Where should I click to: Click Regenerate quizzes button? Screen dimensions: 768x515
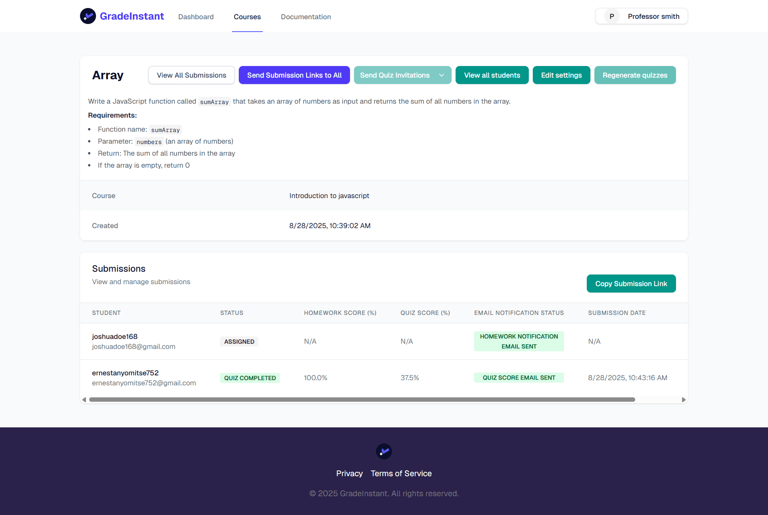(635, 75)
